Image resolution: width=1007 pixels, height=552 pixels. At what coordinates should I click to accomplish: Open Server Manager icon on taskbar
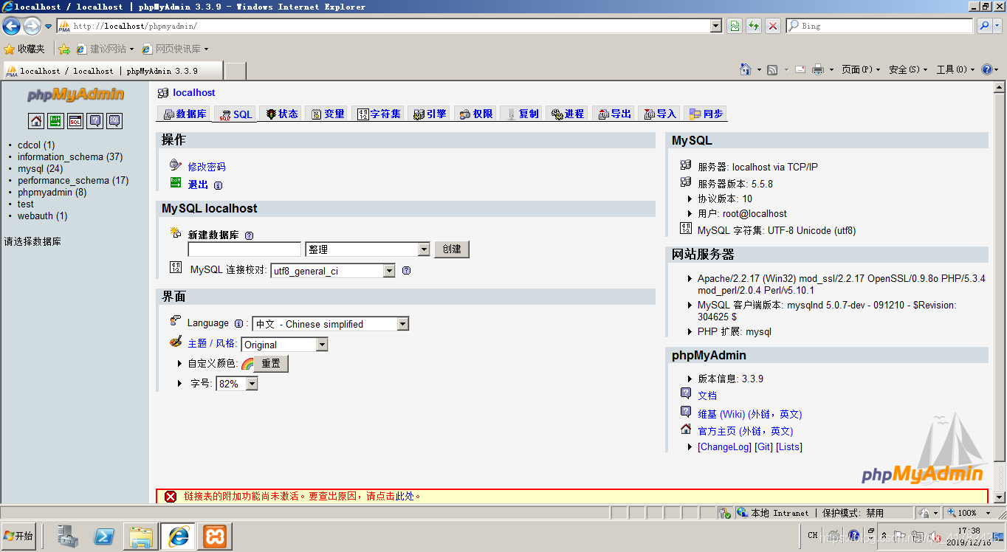68,536
